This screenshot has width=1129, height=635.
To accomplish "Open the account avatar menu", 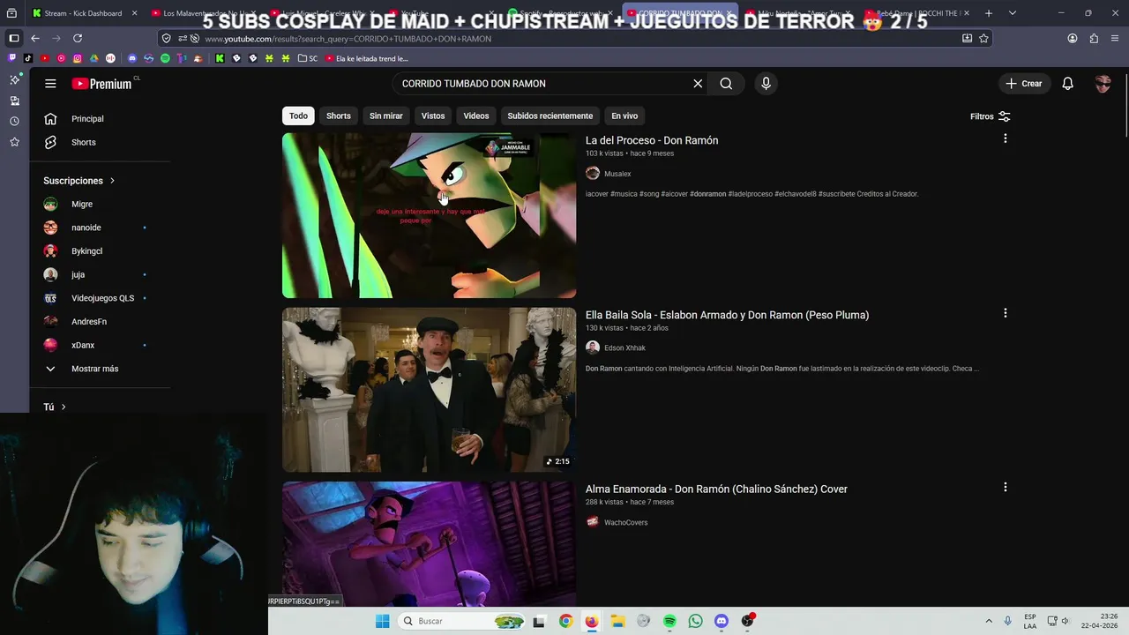I will pyautogui.click(x=1103, y=84).
